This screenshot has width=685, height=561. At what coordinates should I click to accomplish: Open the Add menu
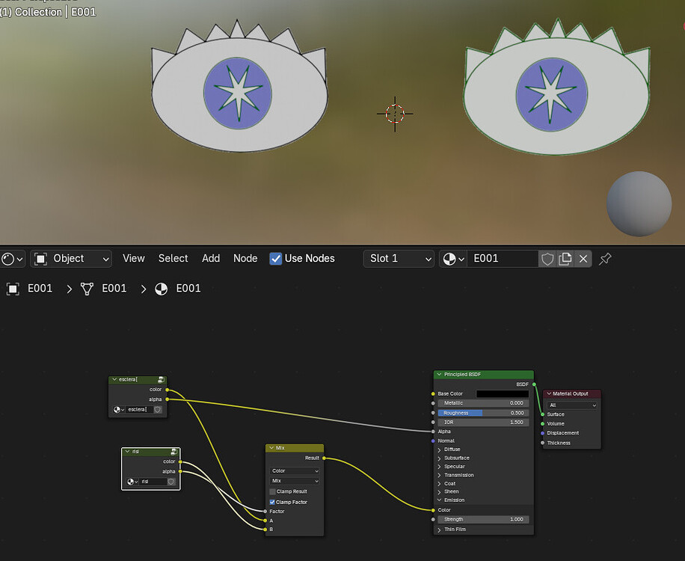[211, 258]
